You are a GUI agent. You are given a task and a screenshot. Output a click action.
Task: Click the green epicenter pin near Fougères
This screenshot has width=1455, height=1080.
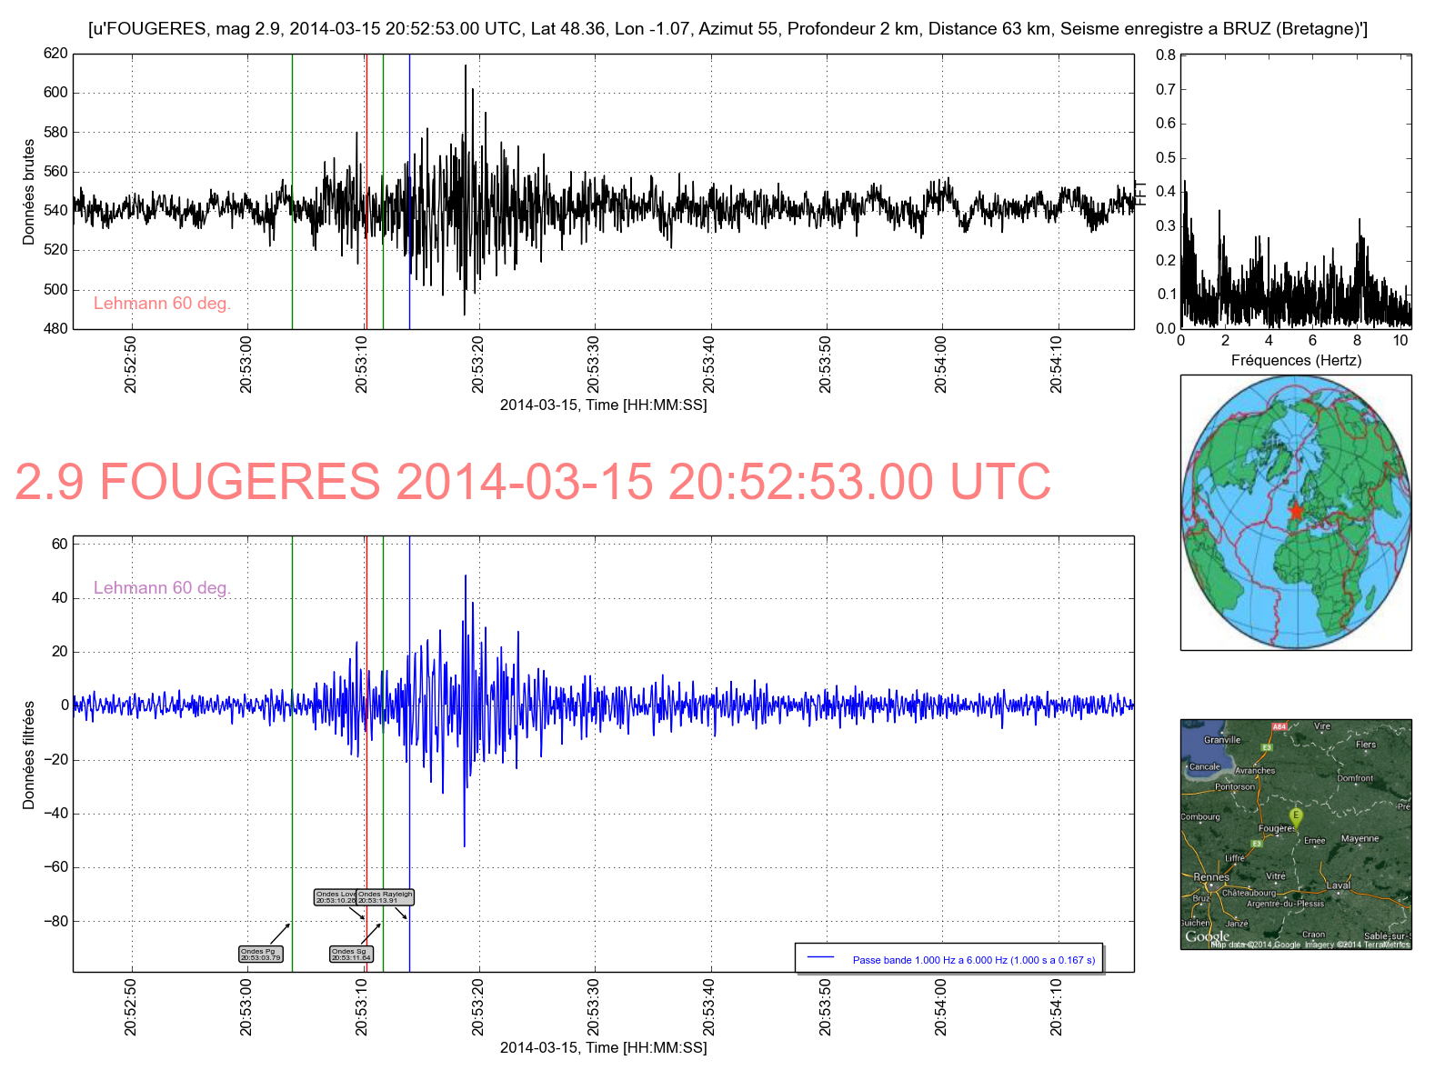(x=1296, y=816)
